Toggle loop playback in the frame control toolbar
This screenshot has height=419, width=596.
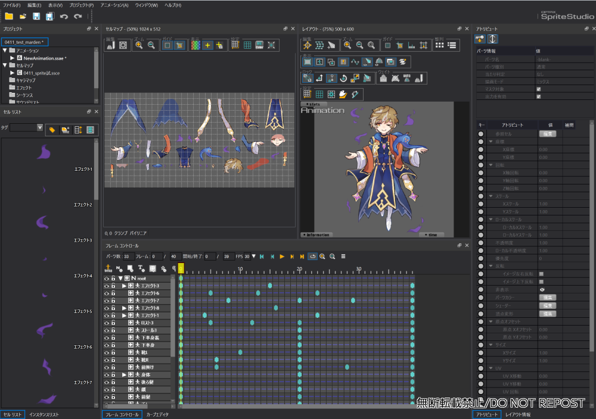(x=312, y=257)
